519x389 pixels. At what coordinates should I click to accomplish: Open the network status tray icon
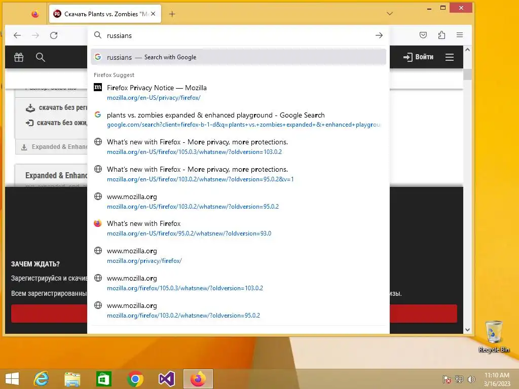point(459,379)
